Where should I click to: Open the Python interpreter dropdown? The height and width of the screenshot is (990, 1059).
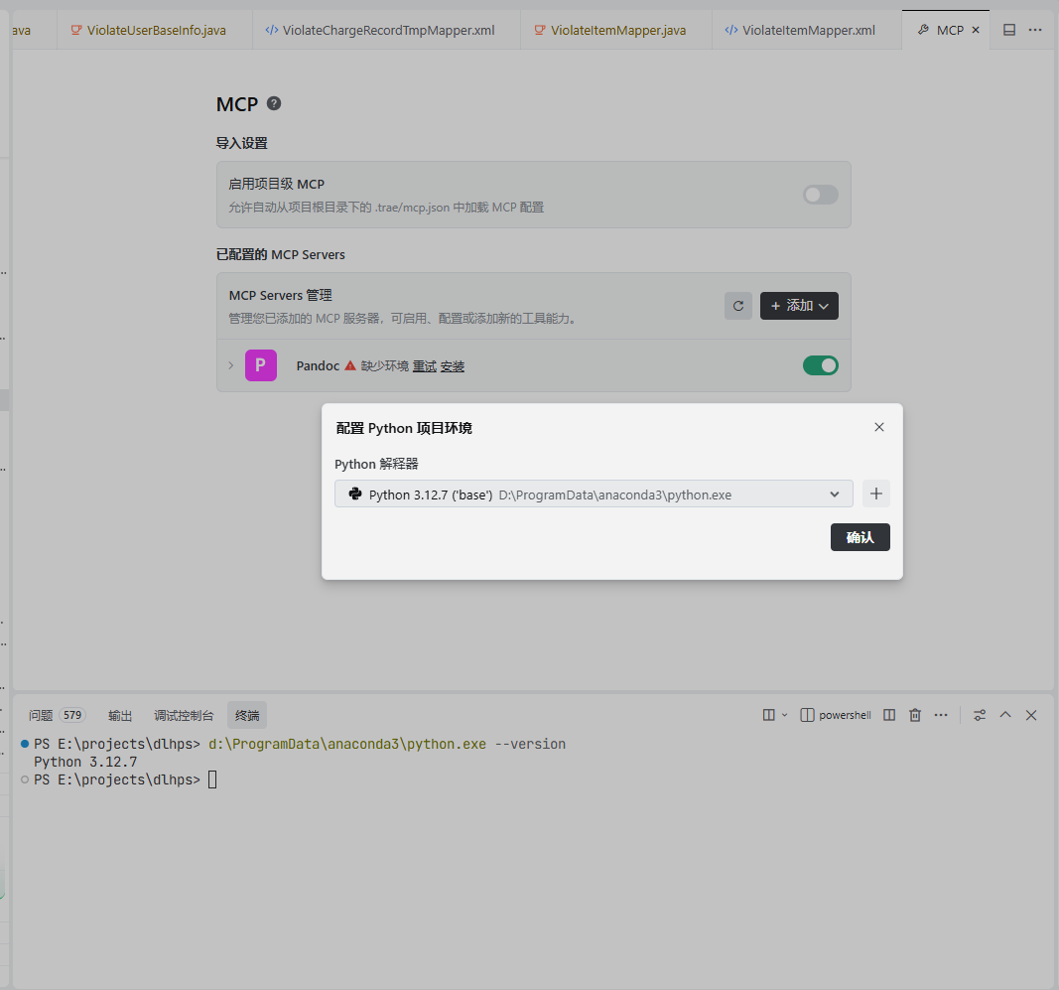click(594, 494)
